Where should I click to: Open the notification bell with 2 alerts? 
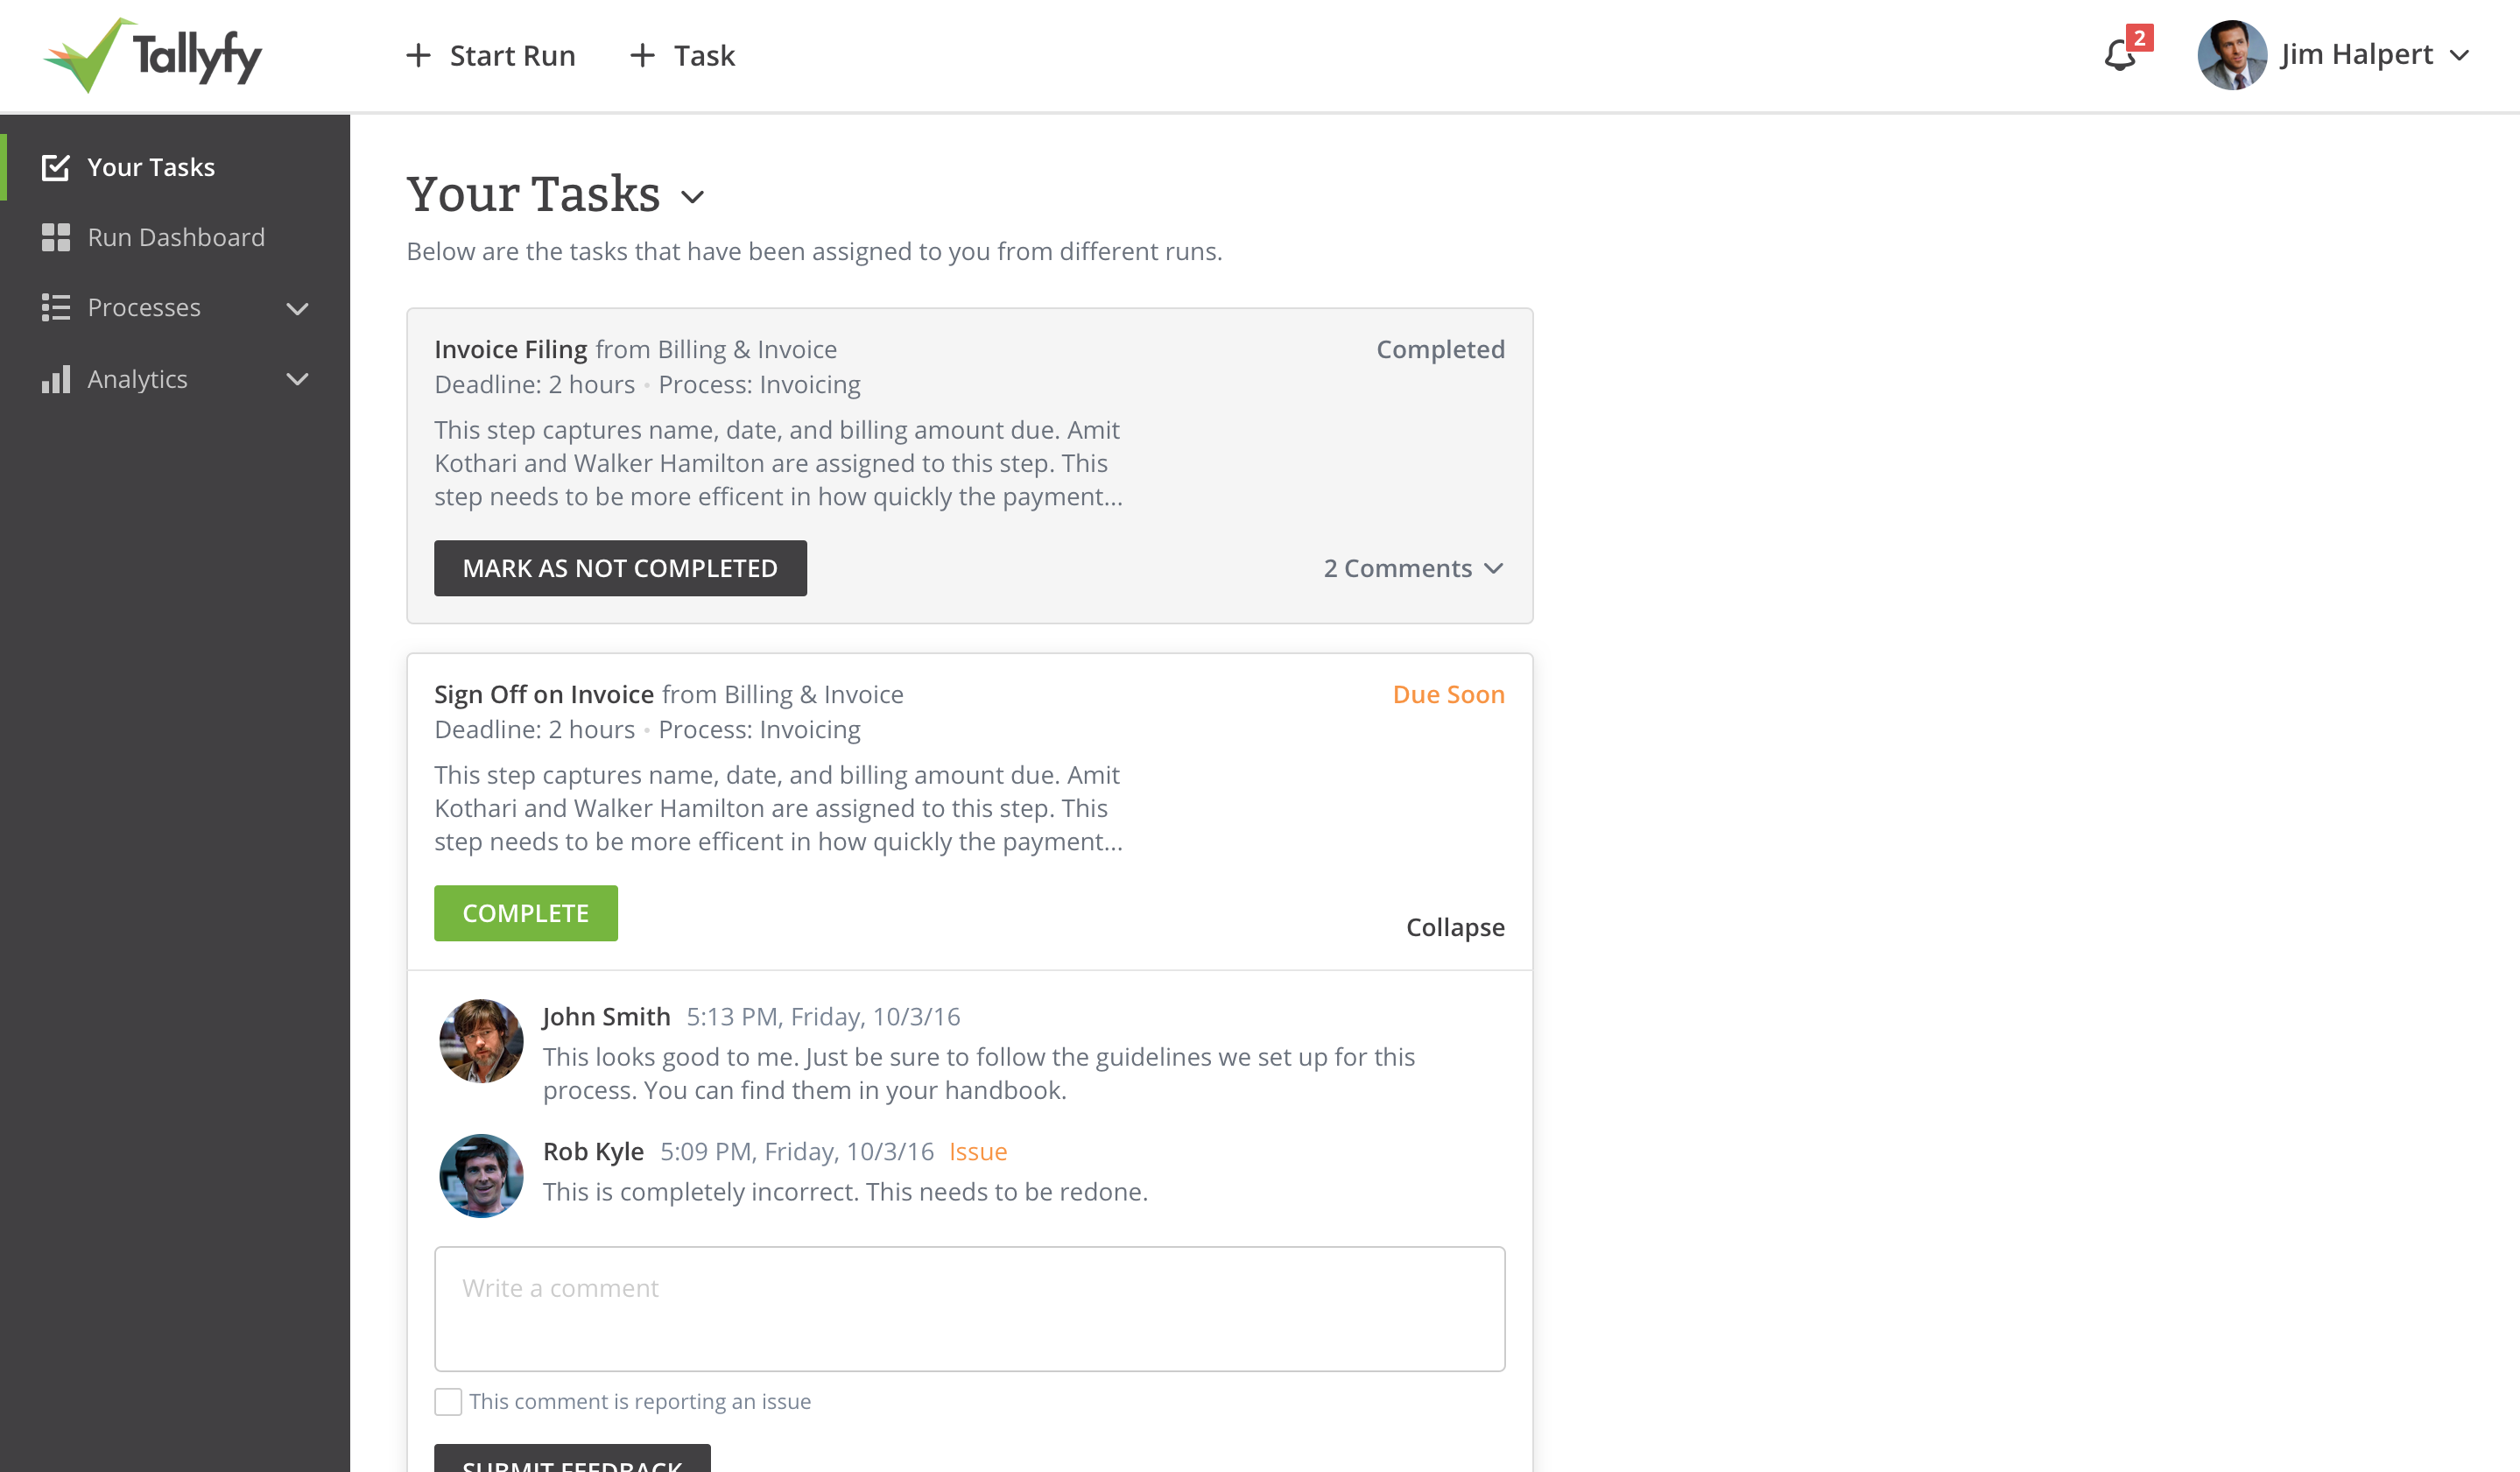2118,57
